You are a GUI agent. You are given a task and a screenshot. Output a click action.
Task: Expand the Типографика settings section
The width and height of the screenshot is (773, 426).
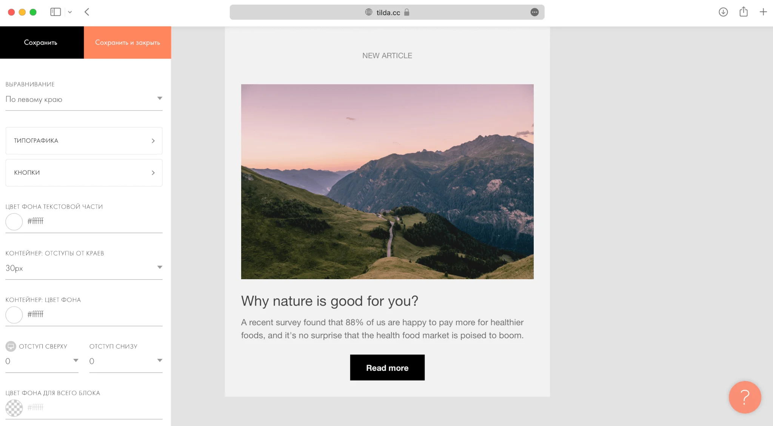(x=84, y=141)
